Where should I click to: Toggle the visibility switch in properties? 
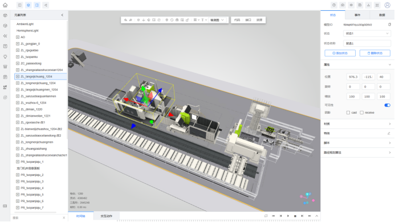point(387,105)
